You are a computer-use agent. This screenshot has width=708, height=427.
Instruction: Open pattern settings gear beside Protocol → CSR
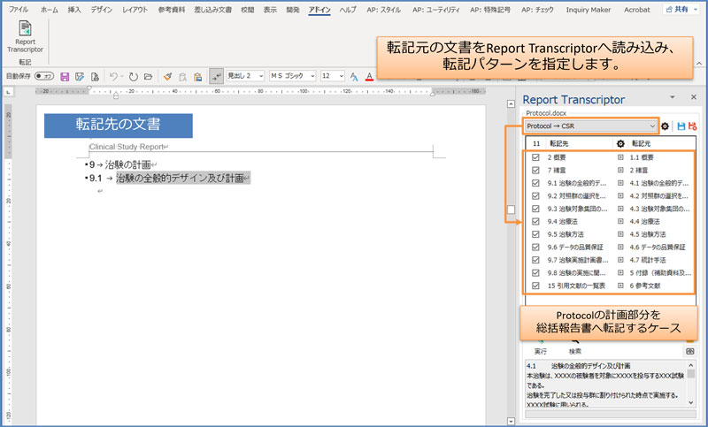(x=666, y=126)
